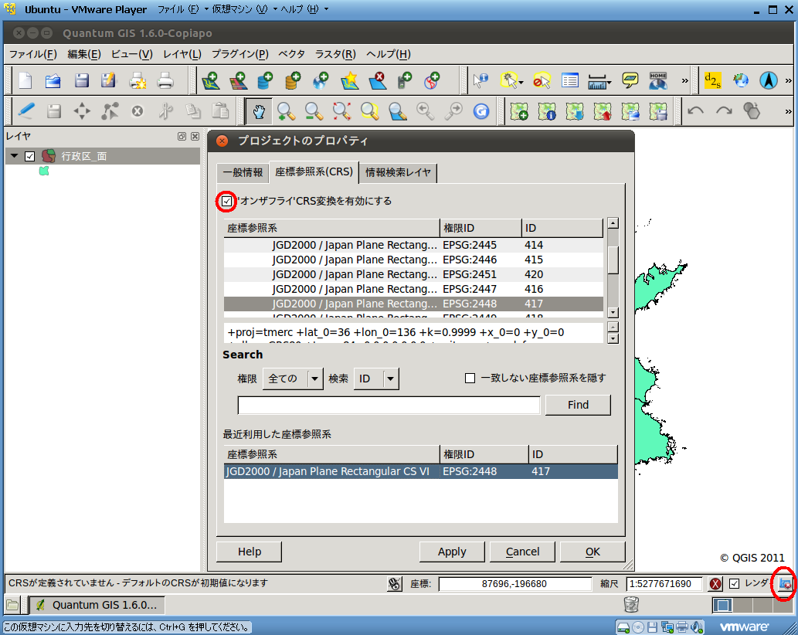Viewport: 798px width, 635px height.
Task: Toggle visibility of 行政区_面 layer
Action: tap(29, 156)
